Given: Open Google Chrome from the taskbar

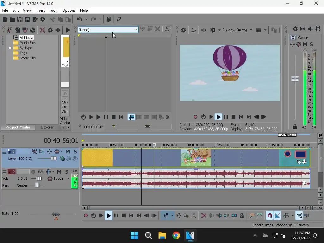Looking at the screenshot, I should tap(176, 235).
